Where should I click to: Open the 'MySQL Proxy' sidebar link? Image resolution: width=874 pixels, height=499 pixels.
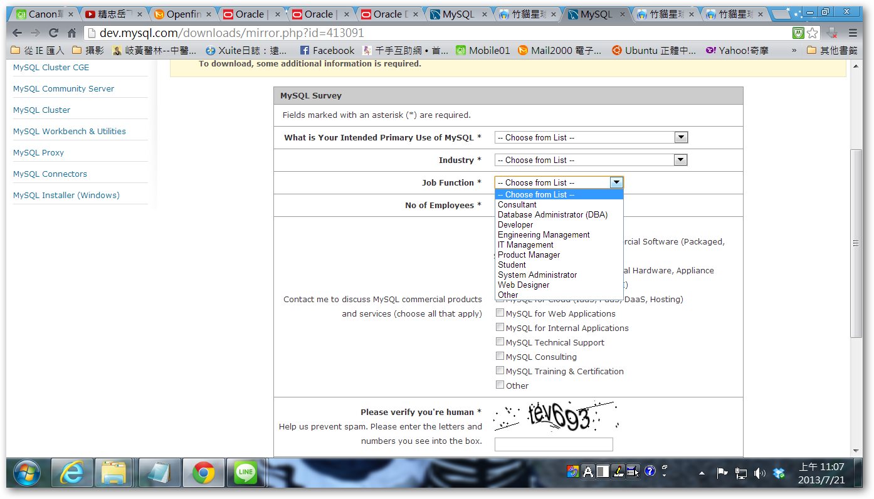pyautogui.click(x=38, y=152)
